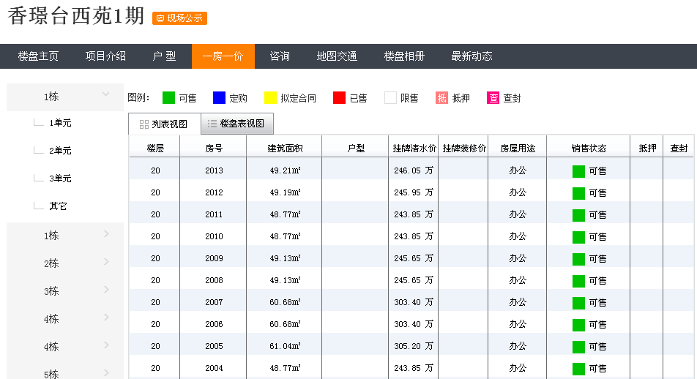Click the 查封 table column header
The image size is (697, 379).
679,149
